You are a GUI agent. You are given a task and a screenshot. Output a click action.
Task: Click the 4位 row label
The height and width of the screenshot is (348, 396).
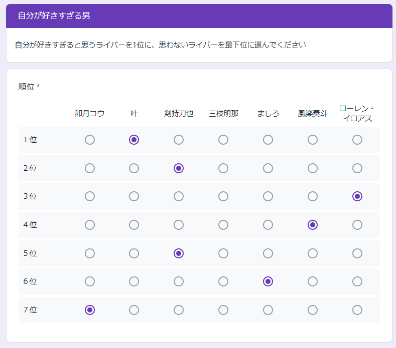pos(30,225)
